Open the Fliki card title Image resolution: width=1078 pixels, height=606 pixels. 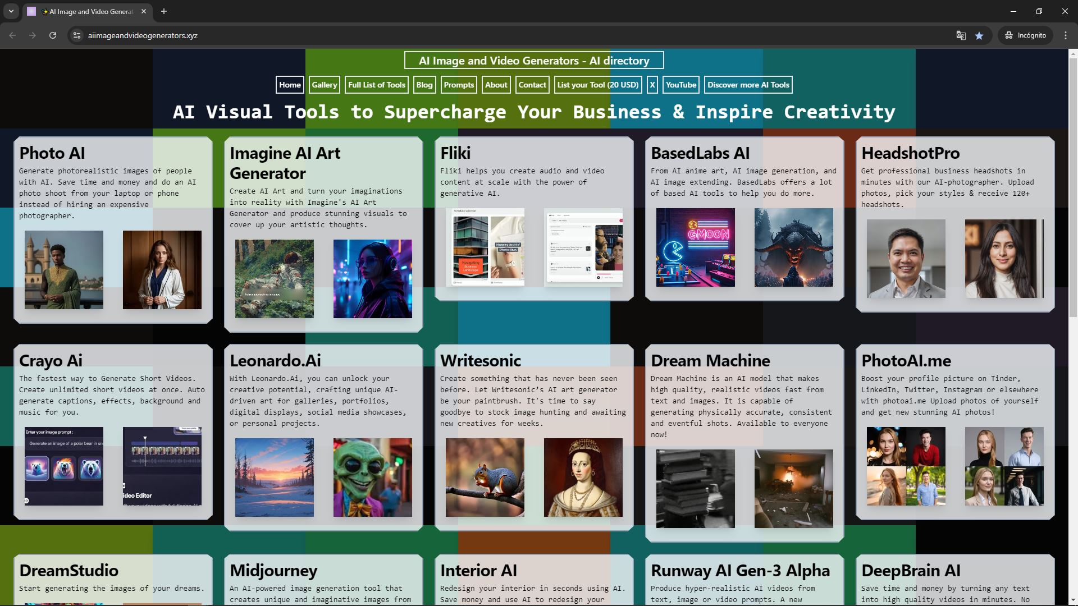pos(455,153)
